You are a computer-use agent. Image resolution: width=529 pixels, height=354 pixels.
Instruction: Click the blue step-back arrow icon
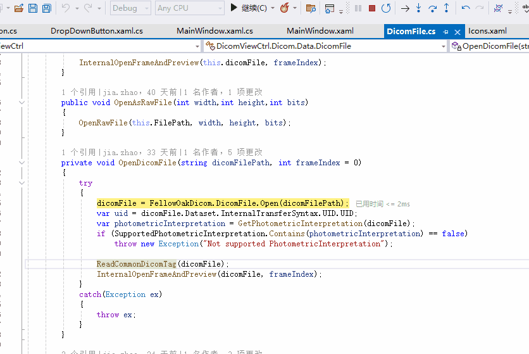466,8
